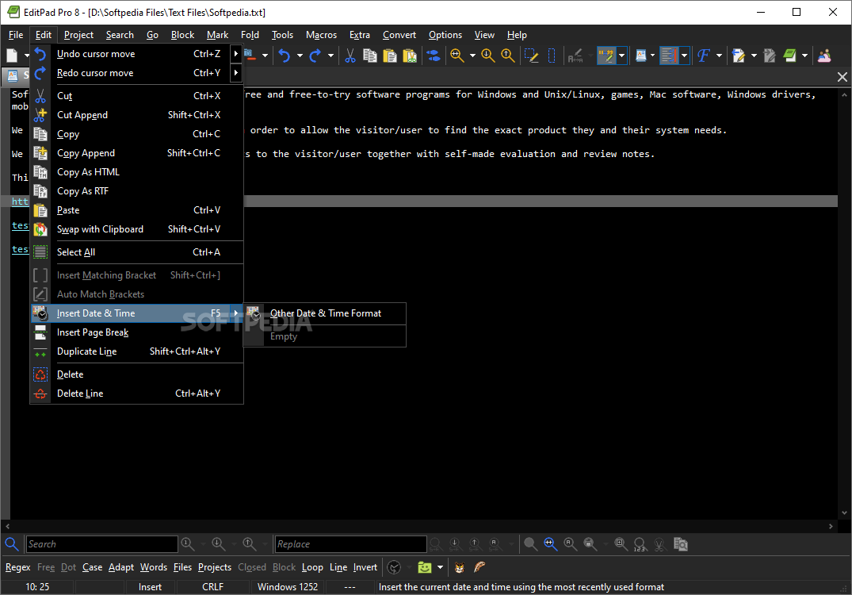Select Other Date & Time Format in the submenu
Screen dimensions: 852x595
point(324,314)
